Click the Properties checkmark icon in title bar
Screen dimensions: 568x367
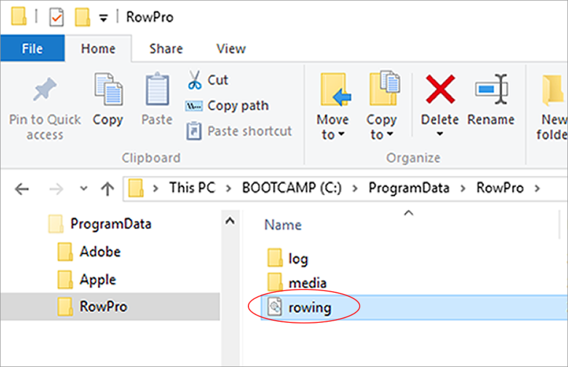click(x=57, y=17)
